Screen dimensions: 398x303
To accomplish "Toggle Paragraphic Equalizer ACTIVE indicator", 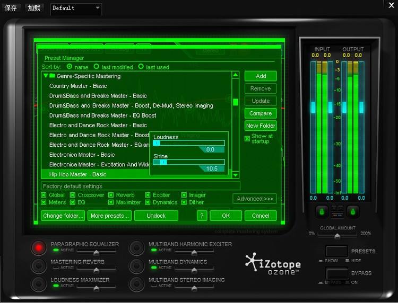I will 56,250.
